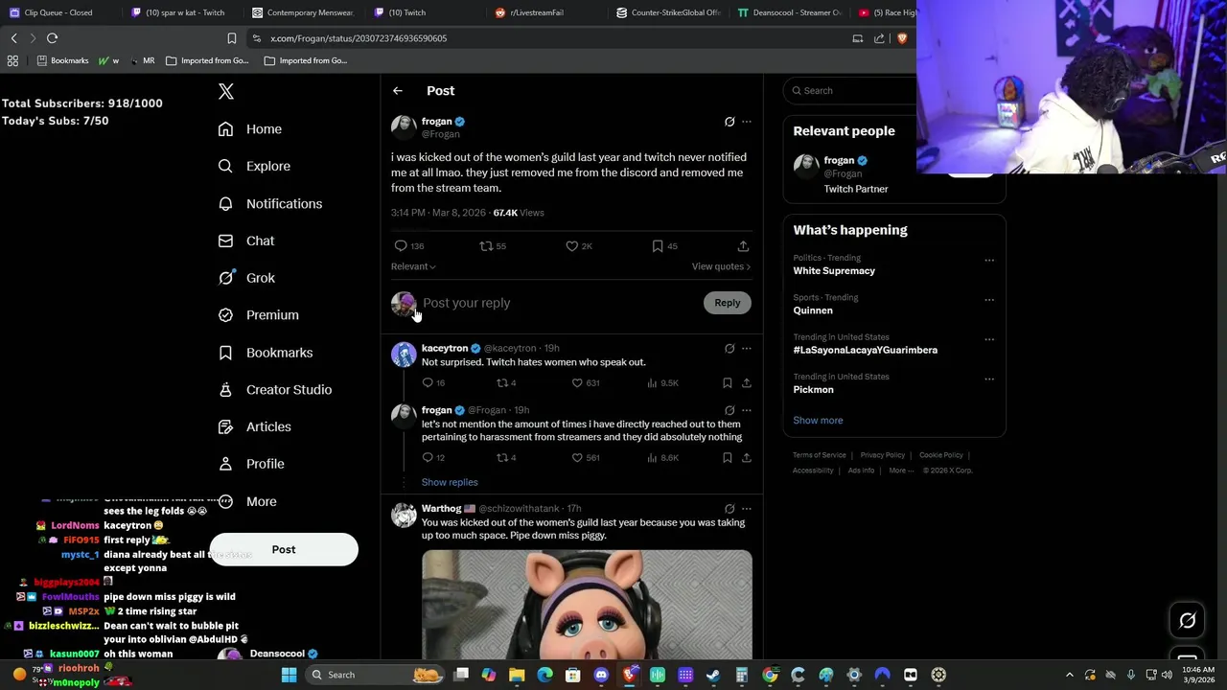Toggle bookmark for this page in address bar

232,38
